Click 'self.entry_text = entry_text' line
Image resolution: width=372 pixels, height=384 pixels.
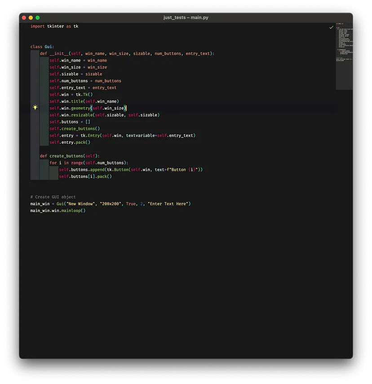[x=83, y=88]
